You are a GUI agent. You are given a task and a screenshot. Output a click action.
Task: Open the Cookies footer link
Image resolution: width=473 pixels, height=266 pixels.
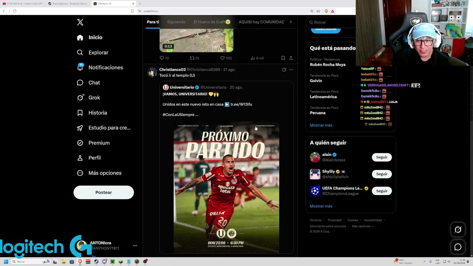pyautogui.click(x=353, y=220)
